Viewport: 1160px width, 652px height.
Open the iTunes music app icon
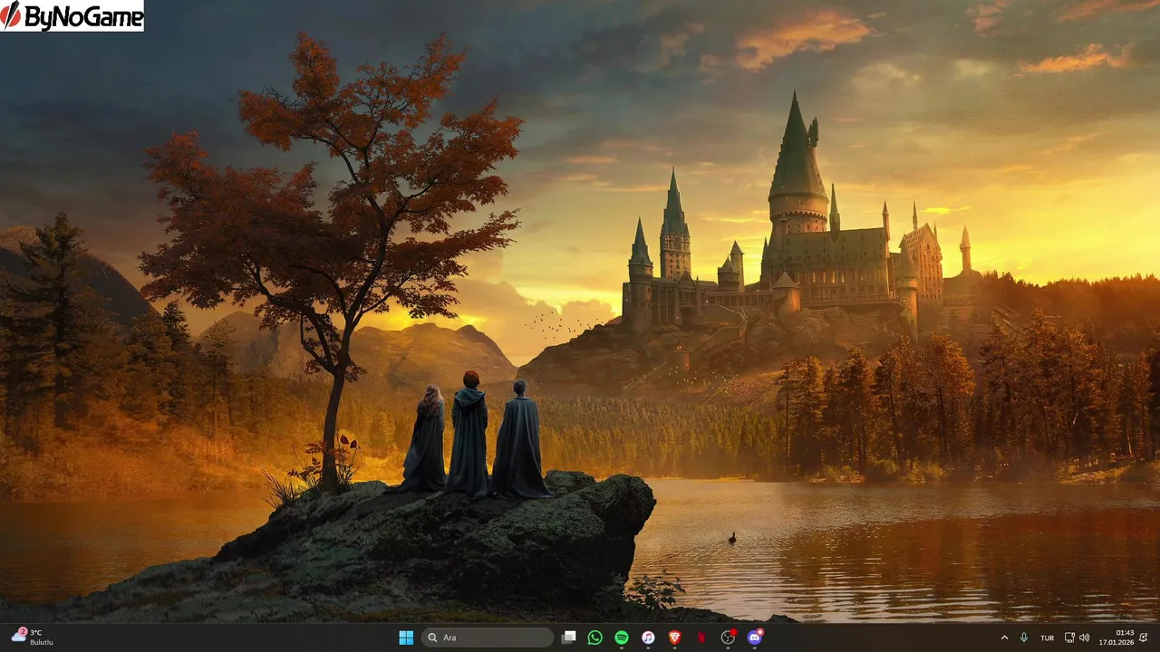tap(648, 638)
